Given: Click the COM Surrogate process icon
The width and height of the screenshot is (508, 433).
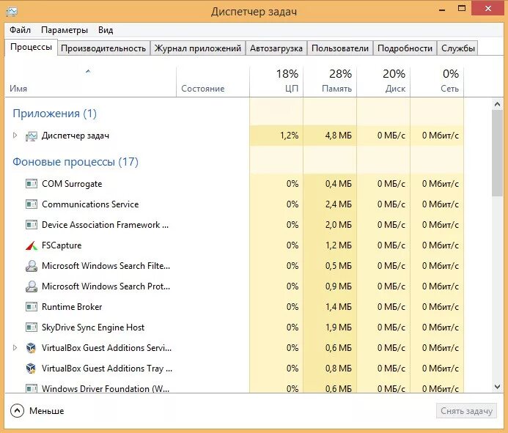Looking at the screenshot, I should (x=32, y=184).
